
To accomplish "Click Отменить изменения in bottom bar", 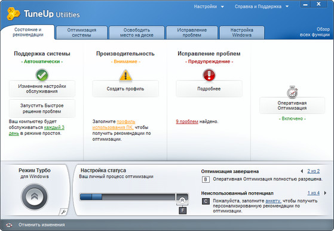I will pyautogui.click(x=42, y=225).
